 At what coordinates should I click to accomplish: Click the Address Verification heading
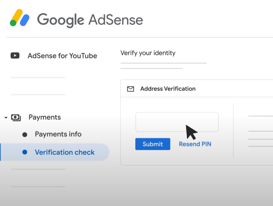tap(168, 89)
